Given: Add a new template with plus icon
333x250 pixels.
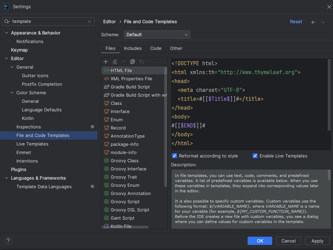Looking at the screenshot, I should click(106, 62).
